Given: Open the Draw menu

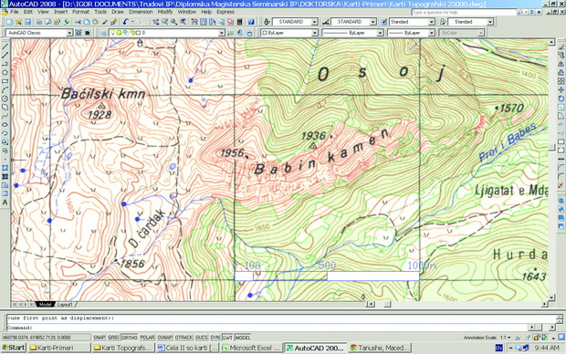Looking at the screenshot, I should [x=118, y=12].
